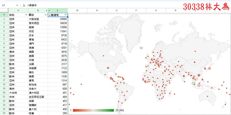Select cell 菲律賓
Image resolution: width=231 pixels, height=115 pixels.
(x=38, y=68)
